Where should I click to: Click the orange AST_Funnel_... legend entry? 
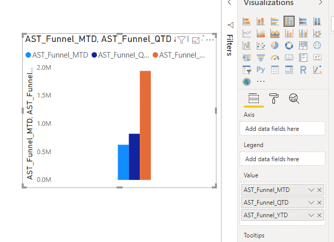click(x=179, y=55)
